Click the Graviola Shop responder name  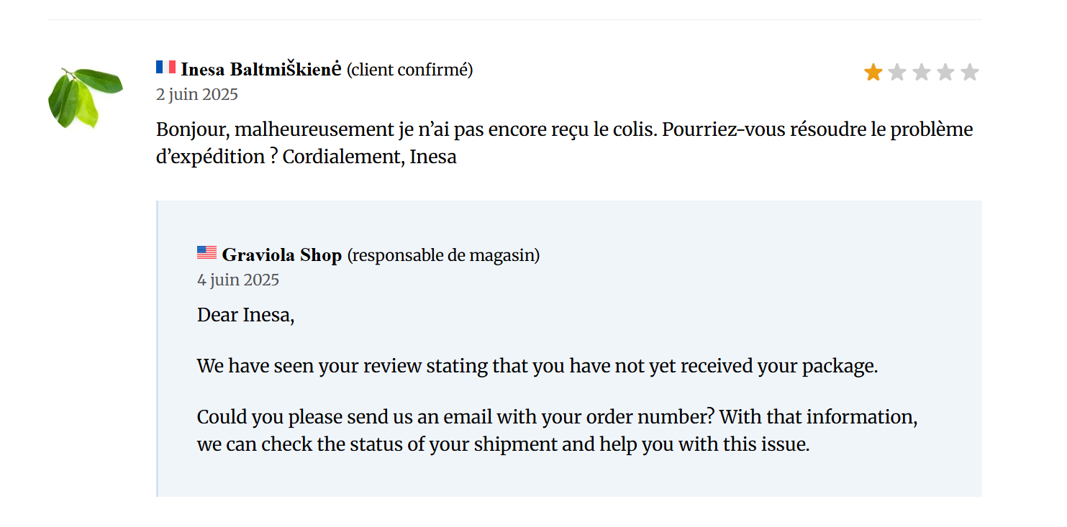[282, 255]
